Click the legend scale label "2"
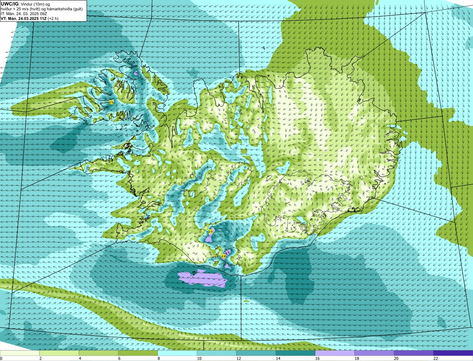 pyautogui.click(x=40, y=358)
